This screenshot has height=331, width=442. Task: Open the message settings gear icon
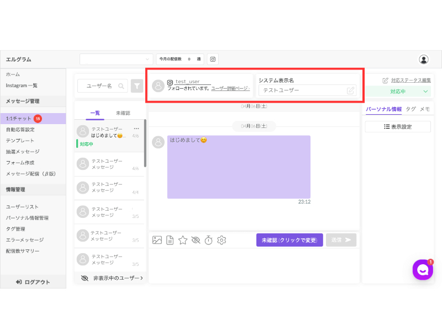point(222,240)
